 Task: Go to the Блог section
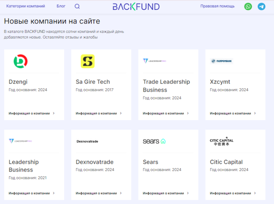point(61,6)
